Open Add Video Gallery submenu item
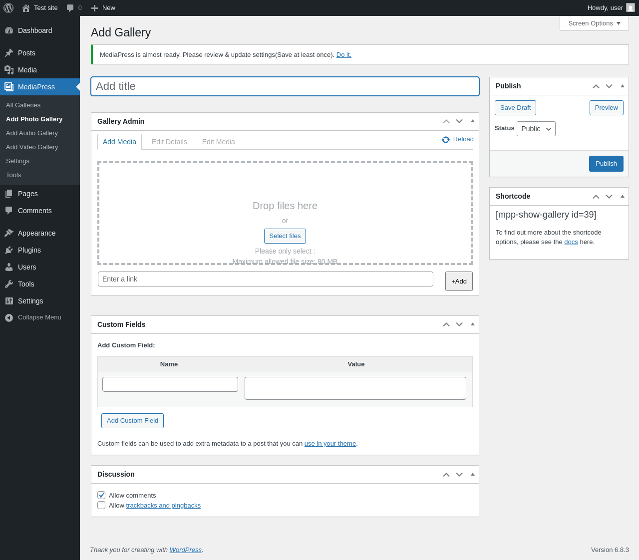The height and width of the screenshot is (560, 639). (32, 147)
